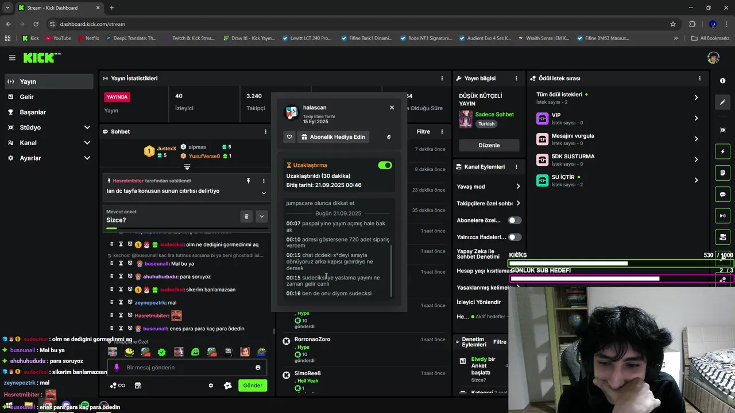The image size is (735, 413).
Task: Expand 5DK SUSTURMA reward row
Action: point(696,159)
